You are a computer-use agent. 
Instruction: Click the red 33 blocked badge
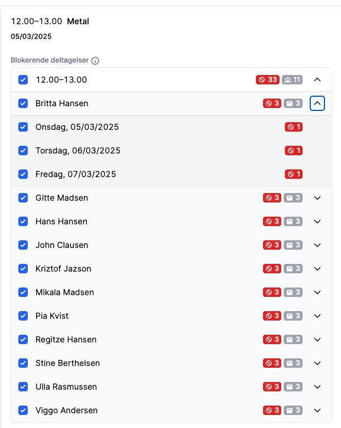pos(268,80)
